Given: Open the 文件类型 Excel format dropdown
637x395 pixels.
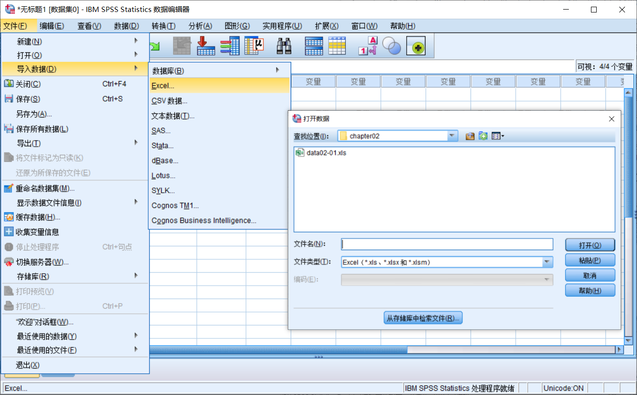Looking at the screenshot, I should point(547,262).
